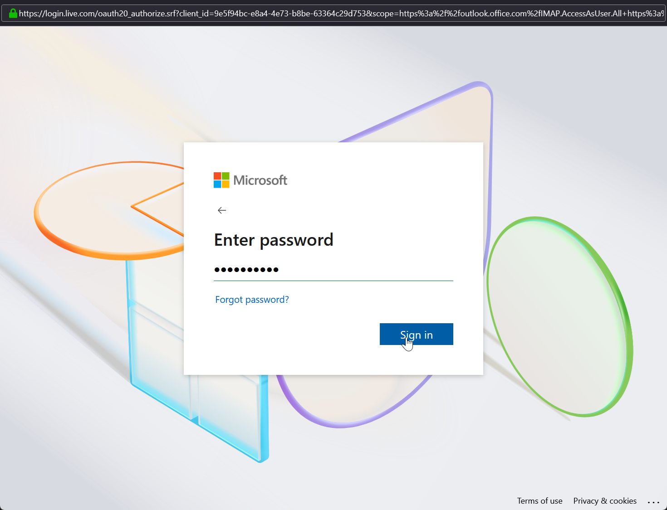Click the Sign in button

(417, 334)
